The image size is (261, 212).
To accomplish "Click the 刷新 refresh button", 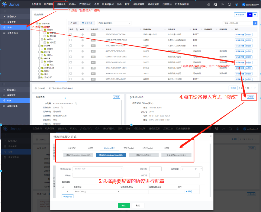I will pos(74,23).
